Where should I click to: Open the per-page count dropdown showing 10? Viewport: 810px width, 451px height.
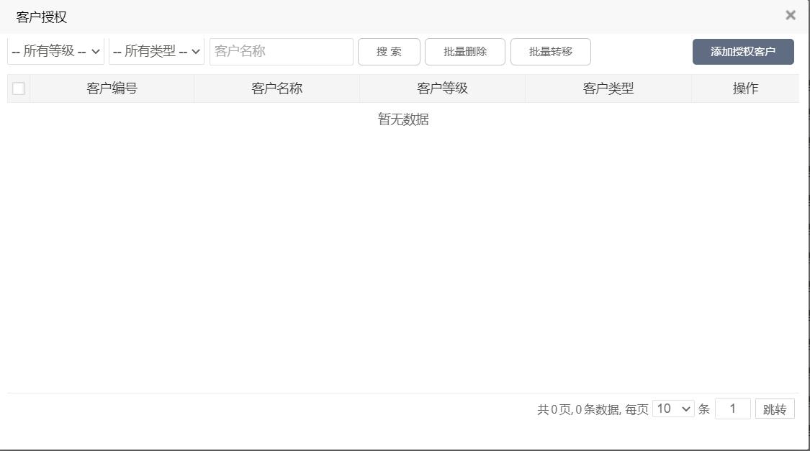click(673, 409)
